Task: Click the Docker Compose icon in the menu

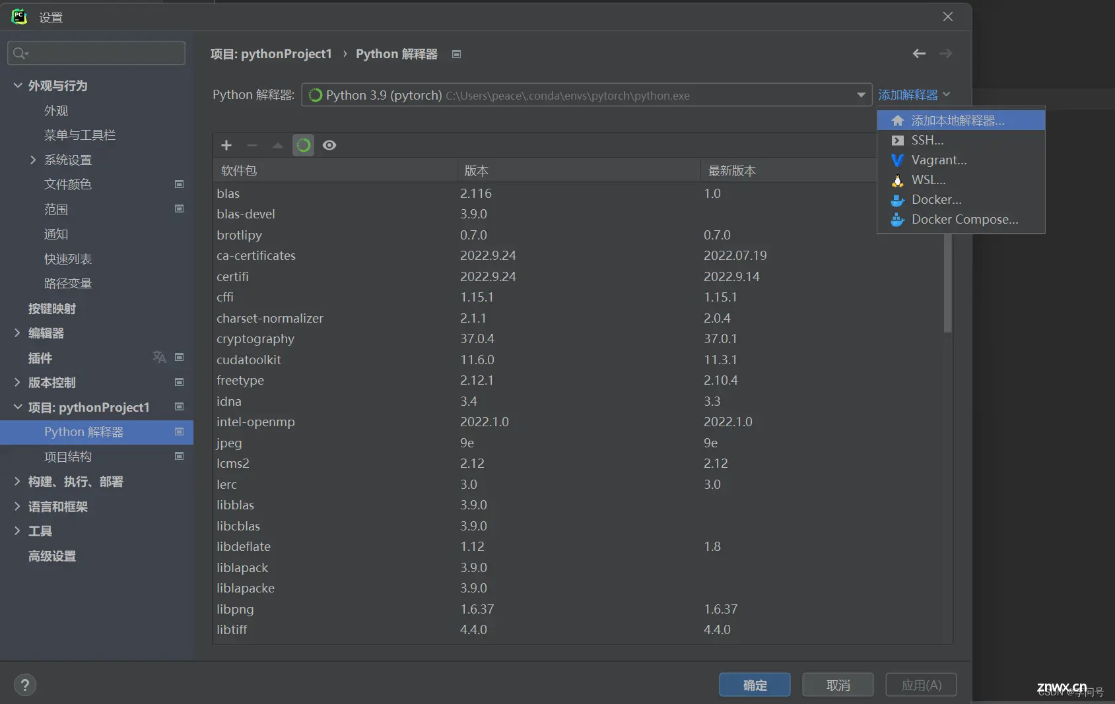Action: pos(897,220)
